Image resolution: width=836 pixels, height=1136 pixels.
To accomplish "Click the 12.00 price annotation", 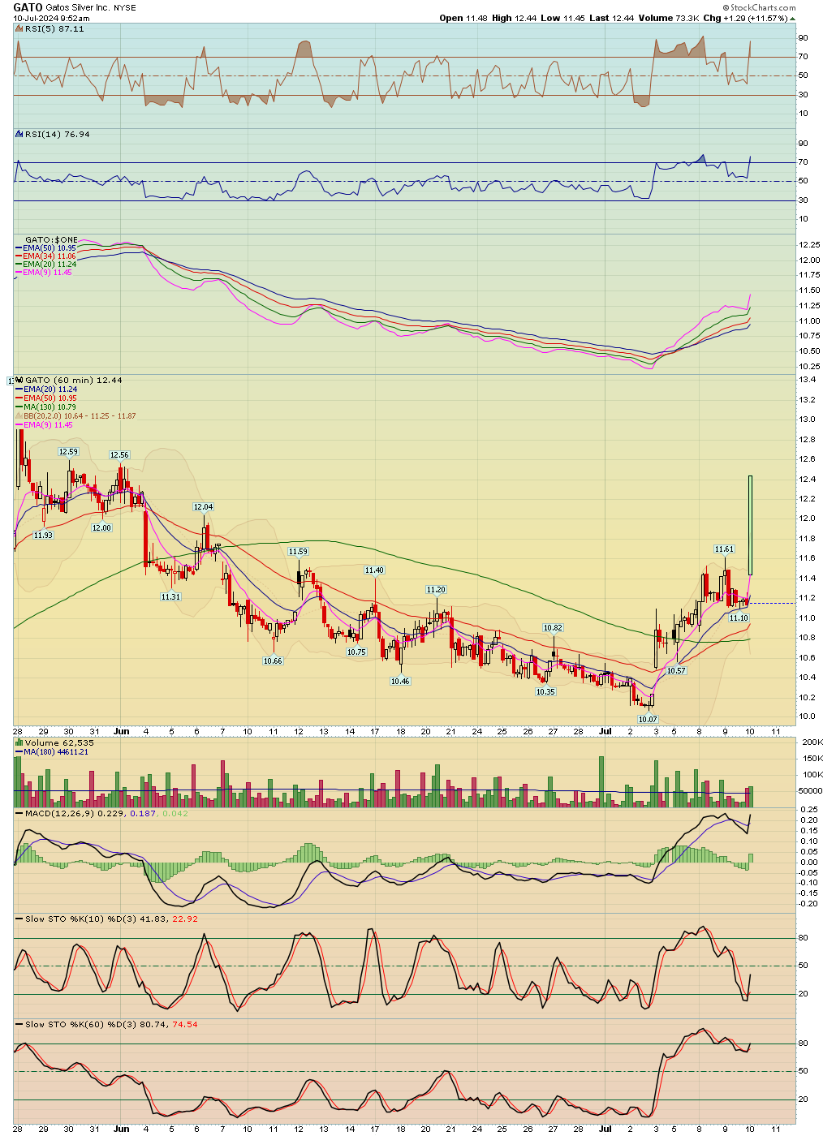I will [101, 527].
